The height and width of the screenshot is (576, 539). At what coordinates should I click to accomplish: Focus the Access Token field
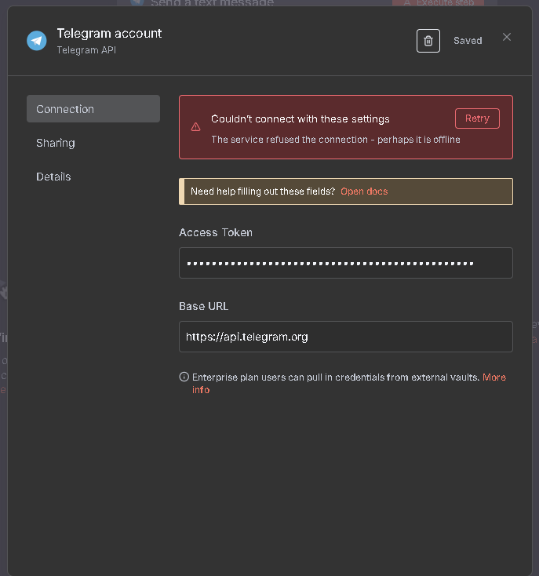pos(345,263)
